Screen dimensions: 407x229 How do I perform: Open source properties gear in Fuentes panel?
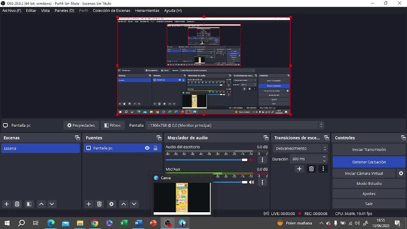pyautogui.click(x=111, y=204)
